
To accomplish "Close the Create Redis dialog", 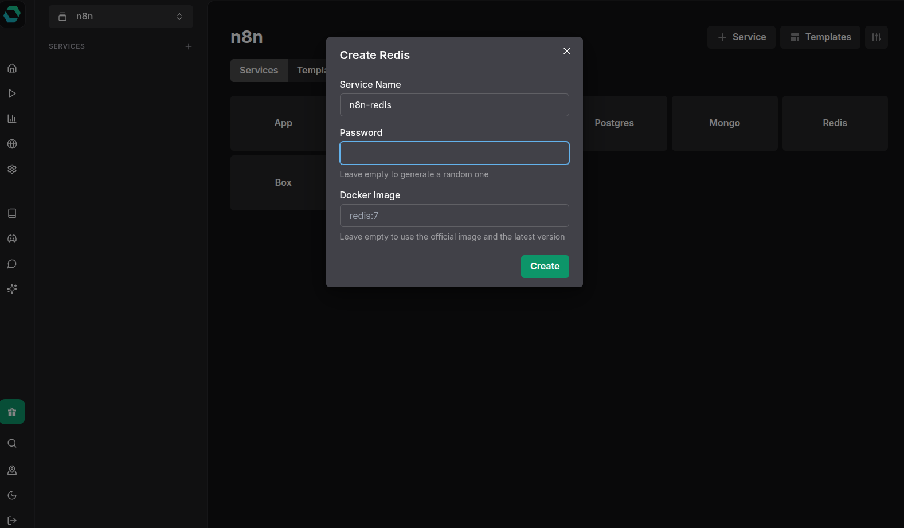I will [x=567, y=51].
